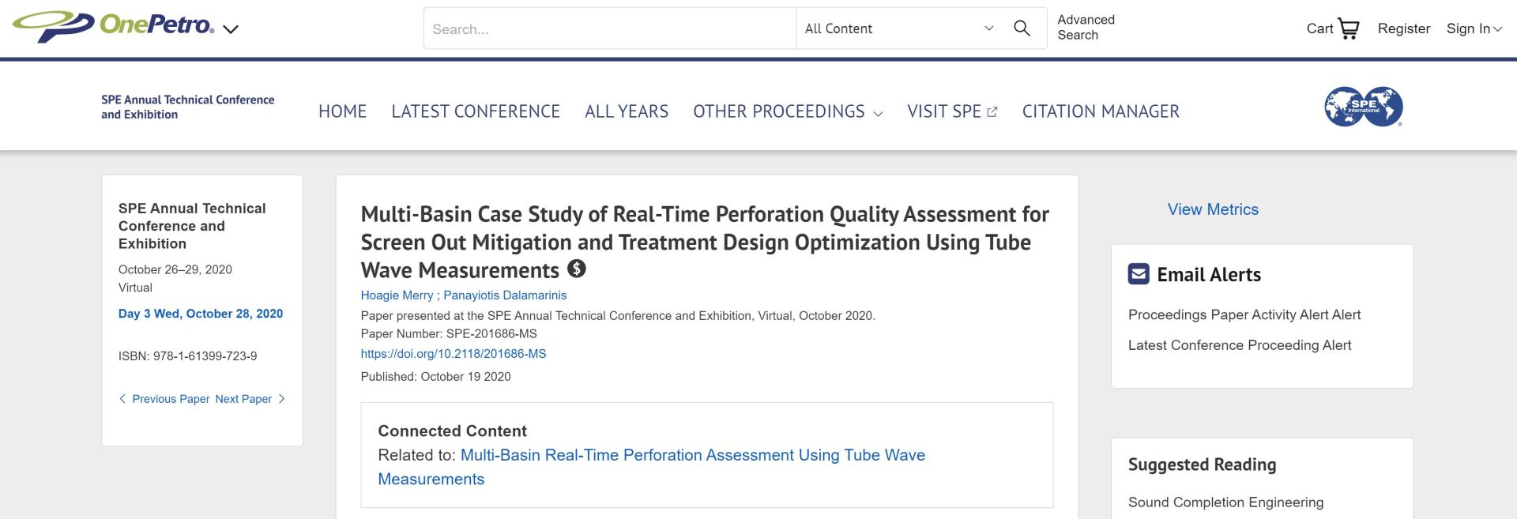This screenshot has width=1517, height=519.
Task: Click the magnifying glass search icon
Action: click(1022, 28)
